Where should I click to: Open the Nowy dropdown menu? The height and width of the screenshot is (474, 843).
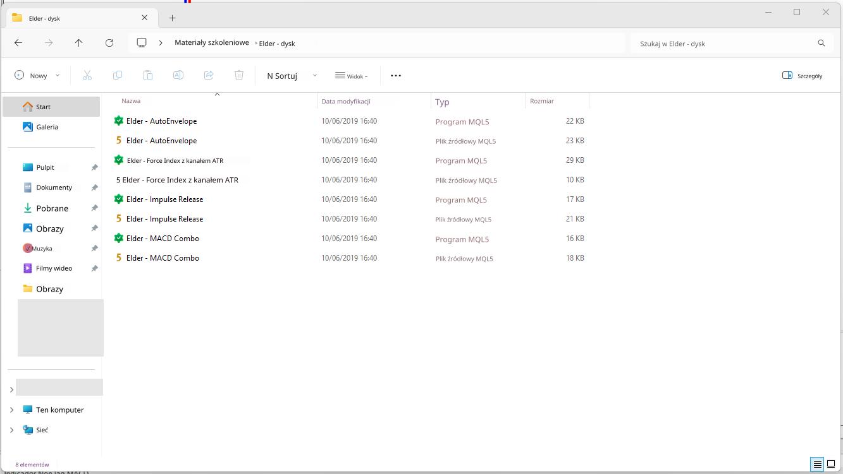(37, 75)
